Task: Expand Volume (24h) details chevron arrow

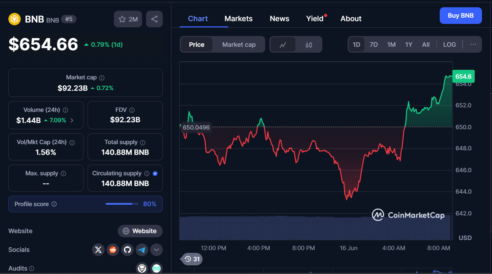Action: click(72, 121)
